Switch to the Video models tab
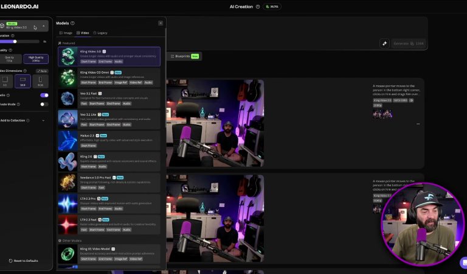 point(83,33)
